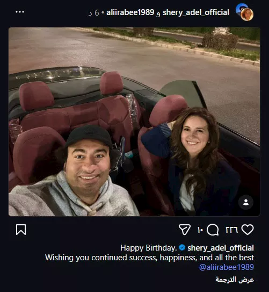Click the @aliirabee1989 mention in the caption
Image resolution: width=269 pixels, height=292 pixels.
[x=227, y=267]
